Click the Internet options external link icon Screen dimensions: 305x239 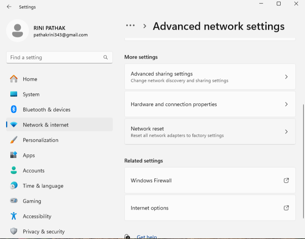[x=286, y=208]
